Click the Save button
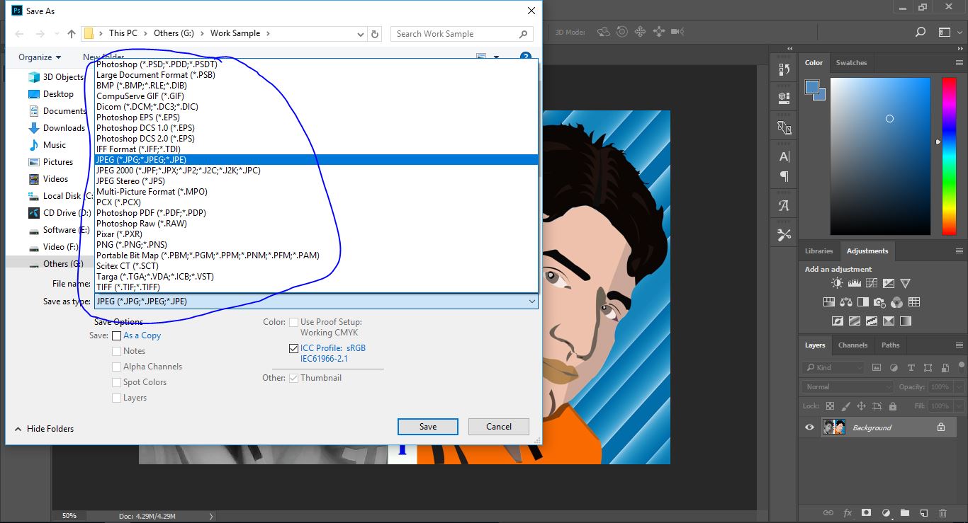 coord(428,427)
